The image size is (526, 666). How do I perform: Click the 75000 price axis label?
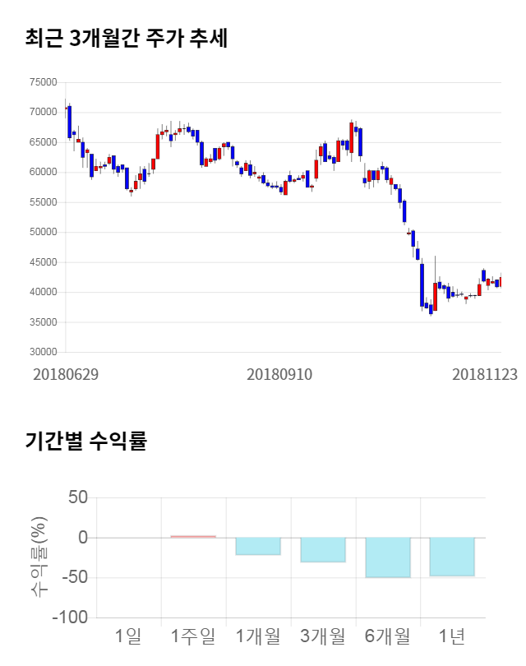(x=42, y=82)
